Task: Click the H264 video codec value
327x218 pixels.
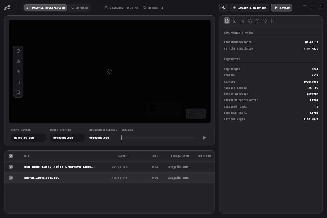Action: click(x=315, y=69)
